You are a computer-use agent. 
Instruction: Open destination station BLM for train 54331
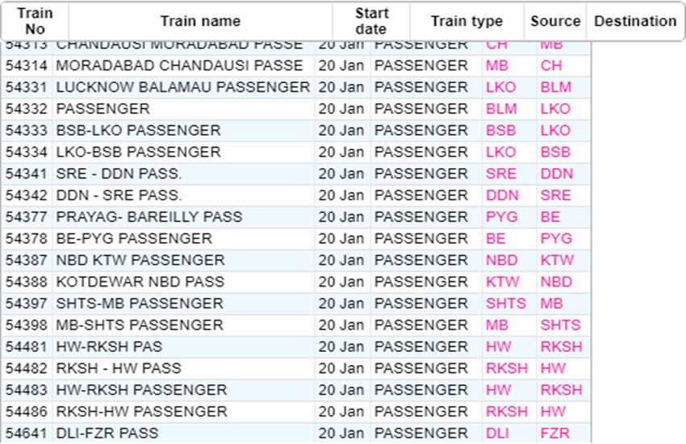(x=555, y=87)
